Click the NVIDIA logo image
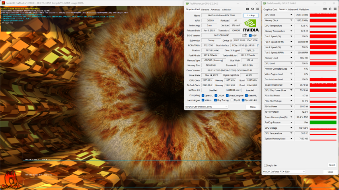 [x=251, y=26]
